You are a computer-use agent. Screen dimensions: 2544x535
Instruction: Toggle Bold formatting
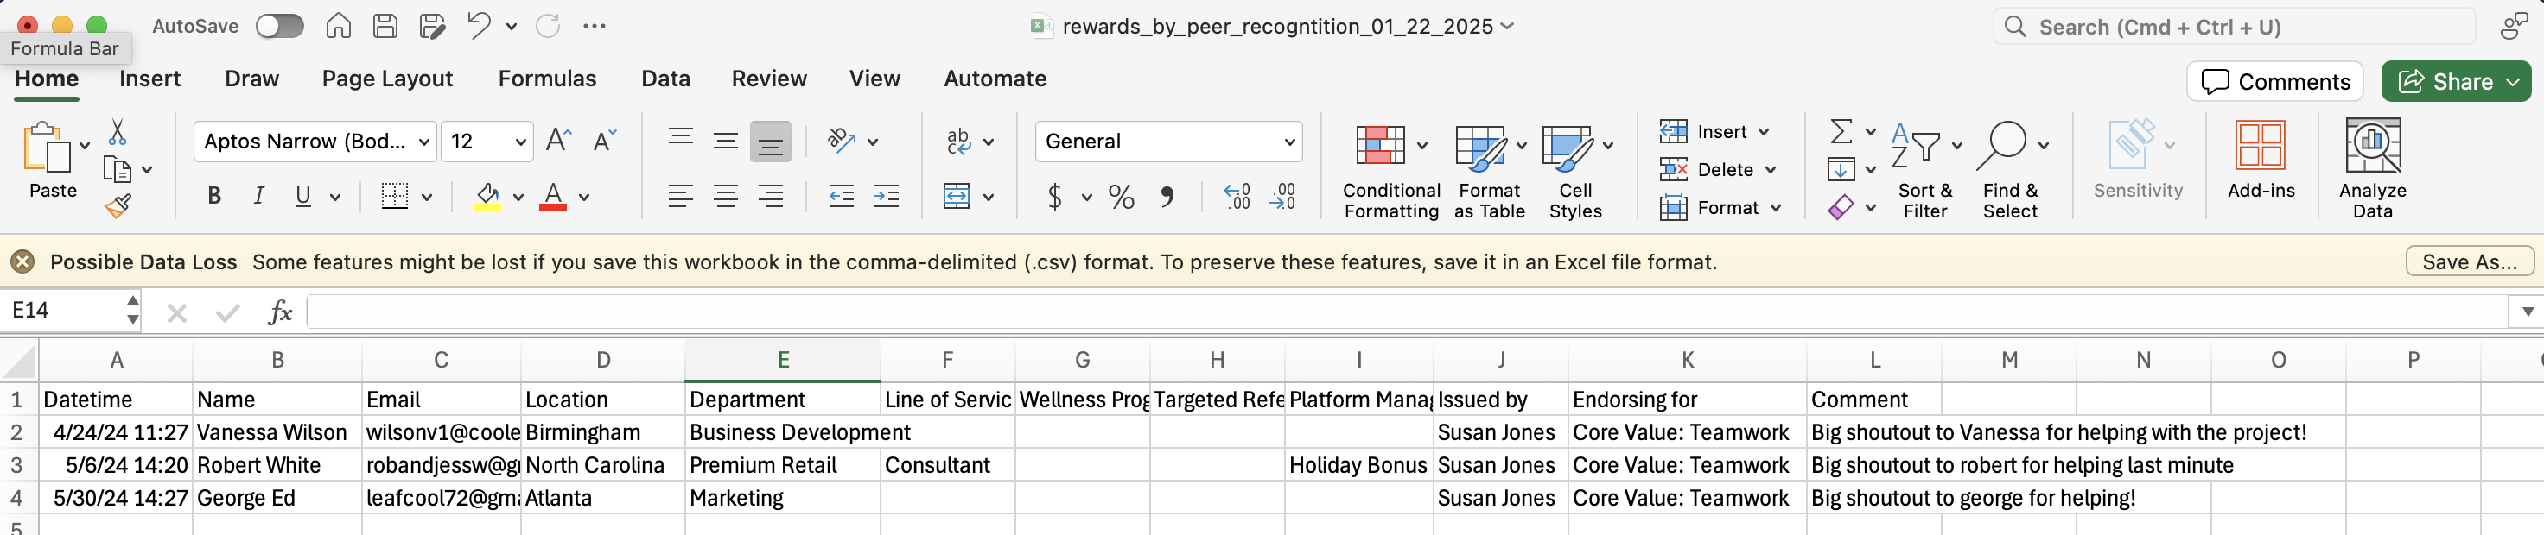coord(213,197)
